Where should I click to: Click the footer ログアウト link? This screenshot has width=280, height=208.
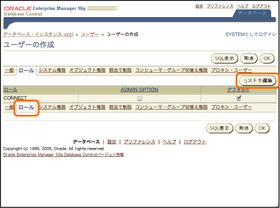tap(195, 142)
